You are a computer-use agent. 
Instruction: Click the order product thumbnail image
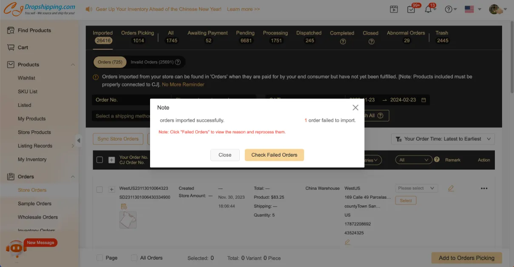click(128, 220)
